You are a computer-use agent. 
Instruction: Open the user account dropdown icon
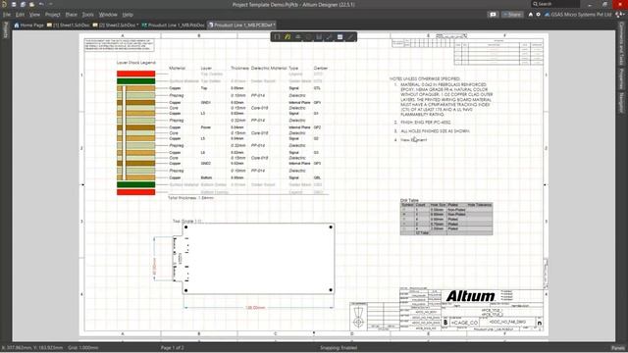coord(620,15)
